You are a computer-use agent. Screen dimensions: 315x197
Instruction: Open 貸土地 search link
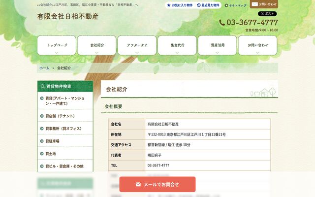point(65,154)
